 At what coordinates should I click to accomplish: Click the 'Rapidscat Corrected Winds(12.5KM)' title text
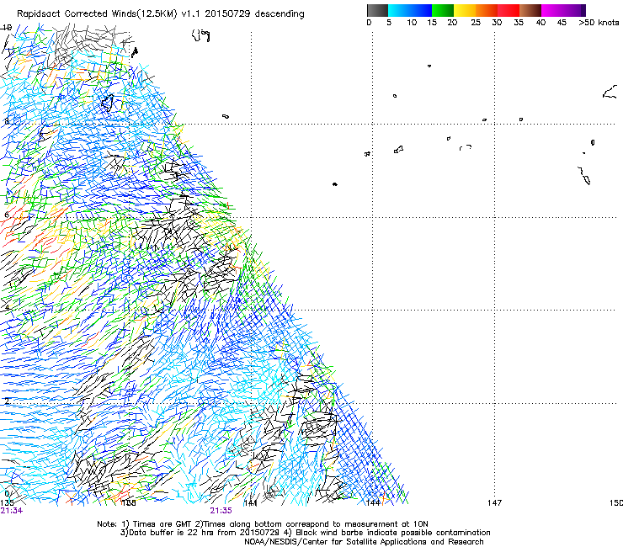(x=98, y=14)
